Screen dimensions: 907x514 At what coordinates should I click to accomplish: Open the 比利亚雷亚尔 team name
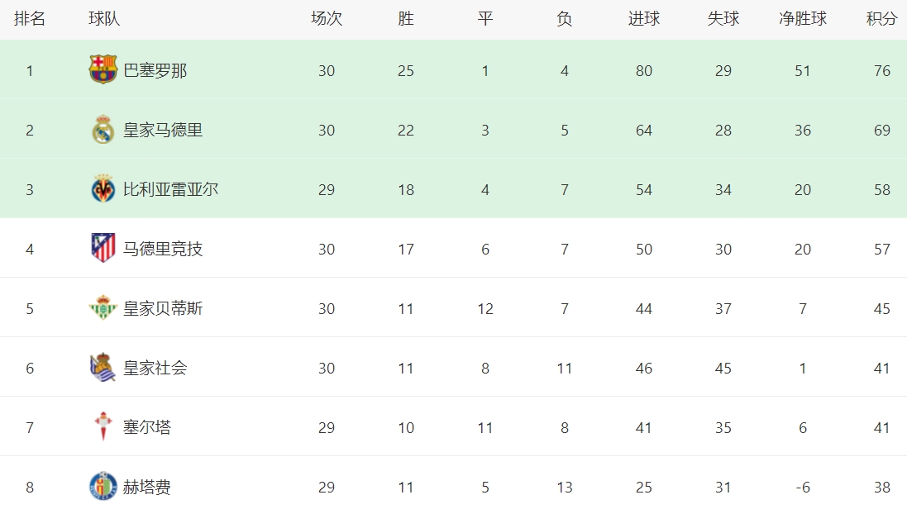tap(171, 190)
